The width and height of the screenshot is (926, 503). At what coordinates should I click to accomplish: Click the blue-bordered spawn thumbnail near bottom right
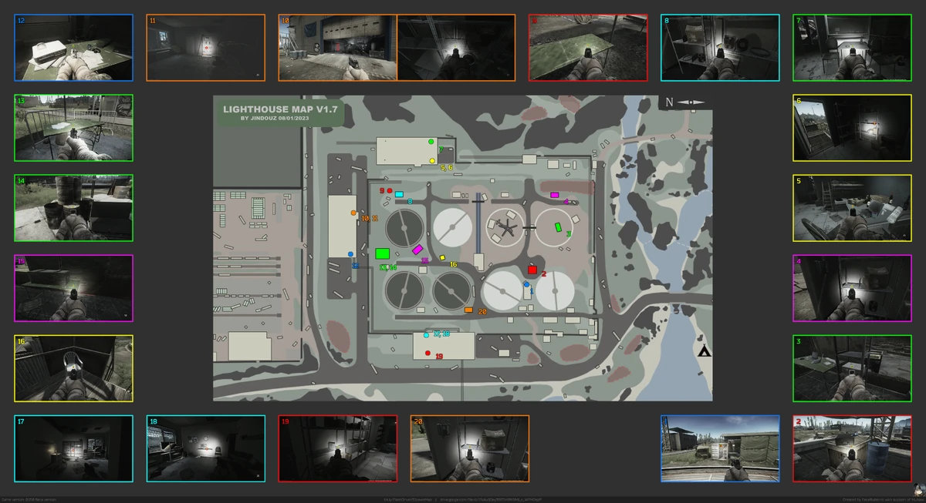(x=719, y=448)
